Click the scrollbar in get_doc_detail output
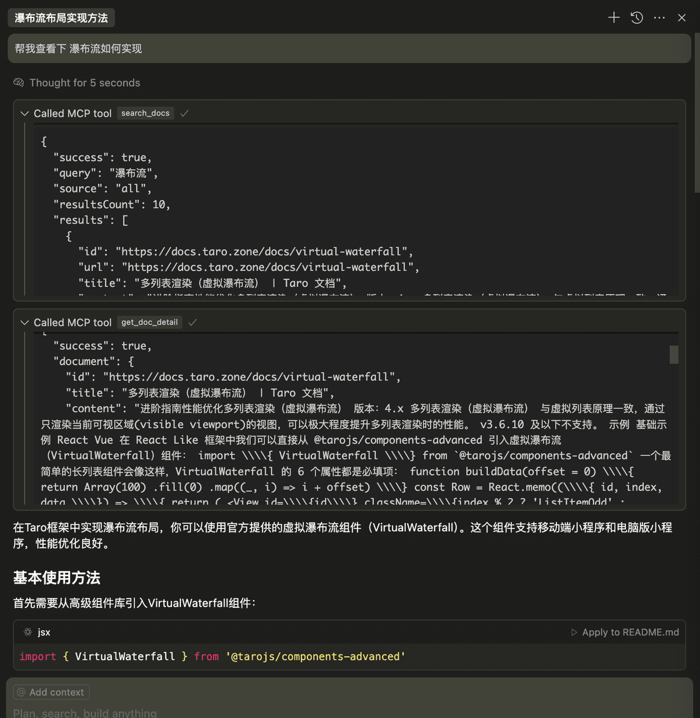700x718 pixels. tap(674, 355)
